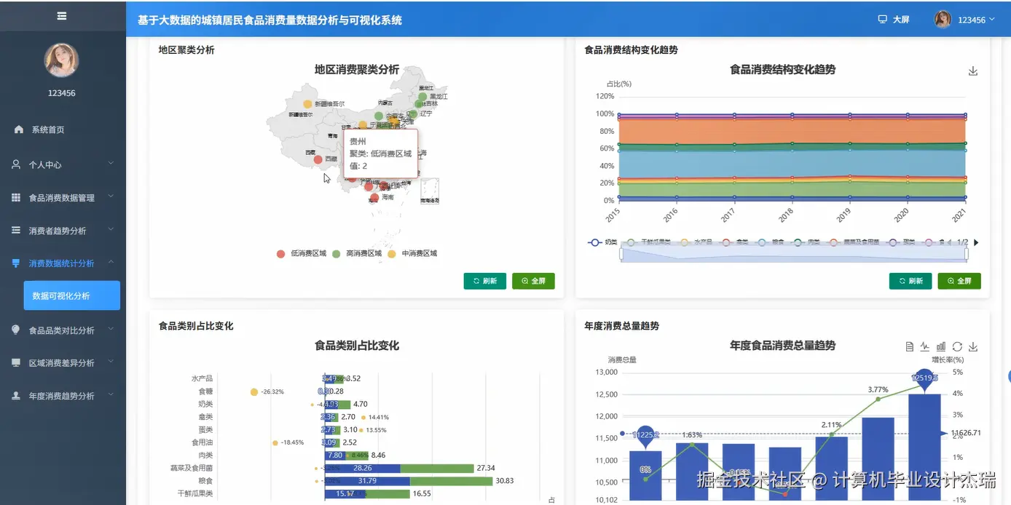Expand chevron next to 食品消费数据管理
Viewport: 1011px width, 505px height.
[111, 196]
